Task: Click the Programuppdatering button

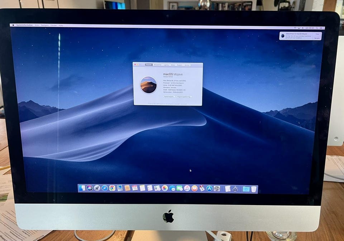Action: pyautogui.click(x=184, y=97)
